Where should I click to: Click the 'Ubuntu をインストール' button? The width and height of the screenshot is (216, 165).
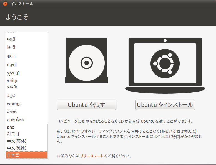coord(165,105)
